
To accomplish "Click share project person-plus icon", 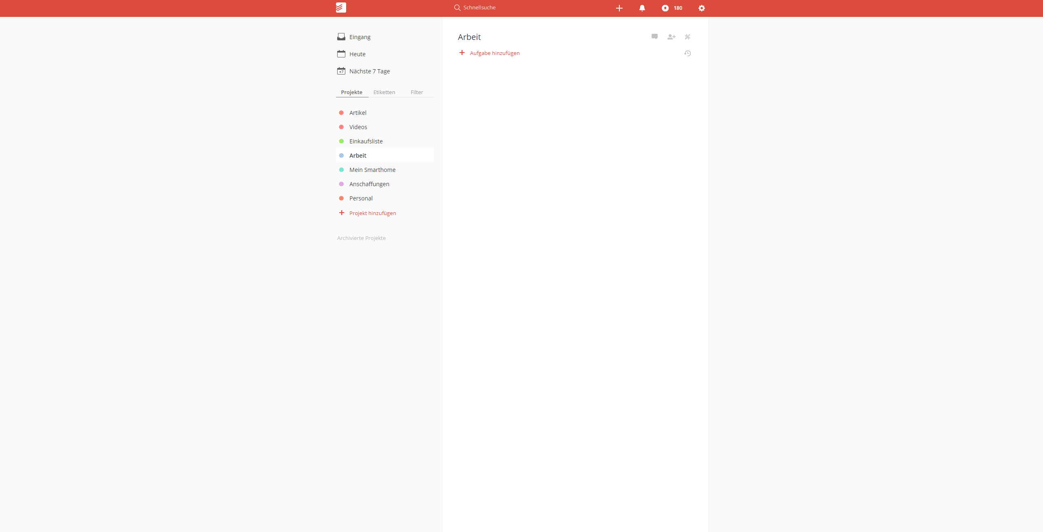I will (x=671, y=37).
